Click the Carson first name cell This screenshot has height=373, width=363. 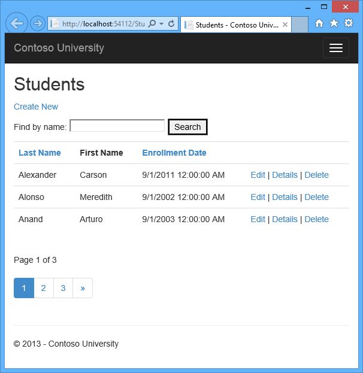click(x=93, y=175)
